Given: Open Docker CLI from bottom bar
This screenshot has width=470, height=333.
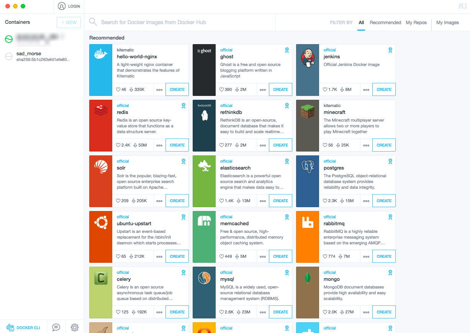Looking at the screenshot, I should point(23,328).
